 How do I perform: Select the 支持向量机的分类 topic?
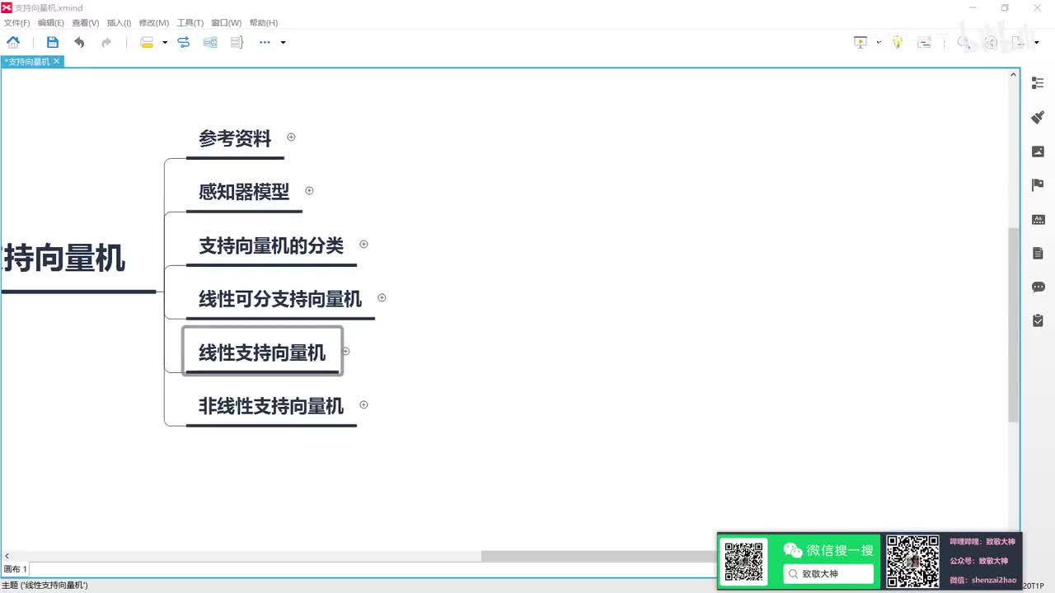click(271, 245)
